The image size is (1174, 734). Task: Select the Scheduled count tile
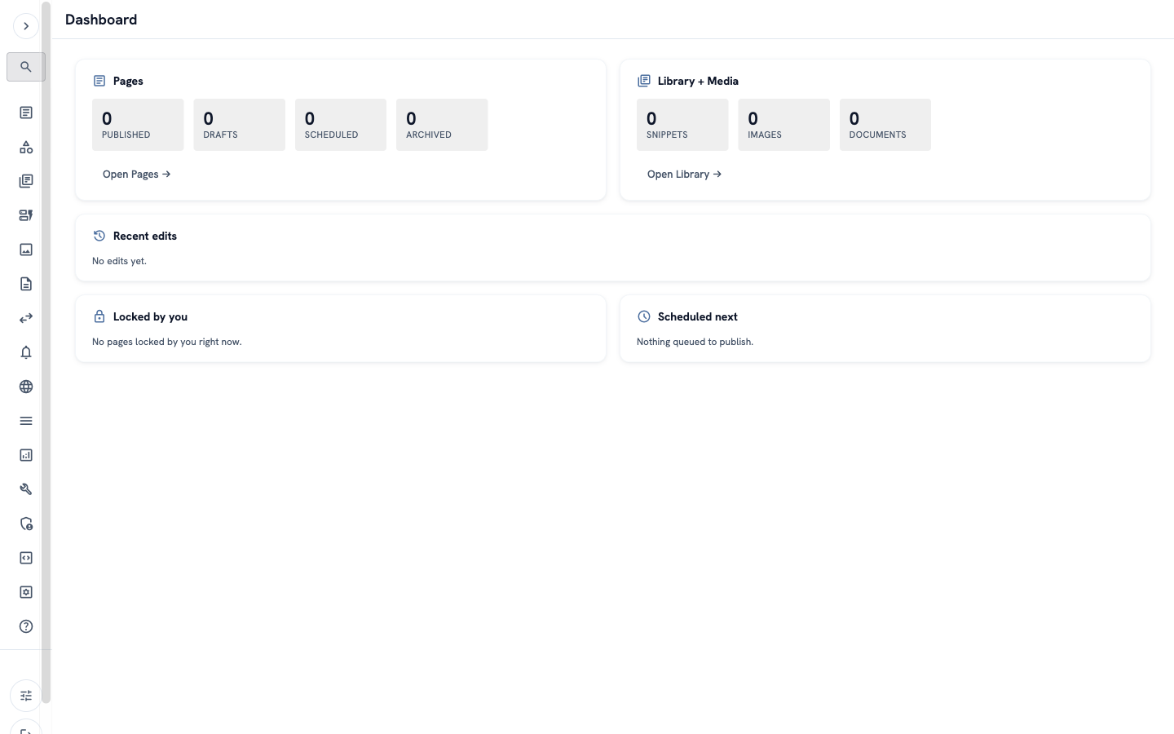click(x=341, y=125)
